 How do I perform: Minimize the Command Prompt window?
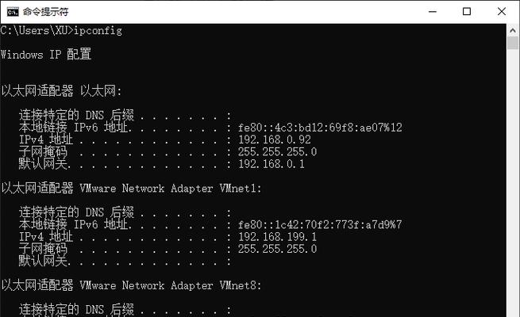pyautogui.click(x=433, y=12)
